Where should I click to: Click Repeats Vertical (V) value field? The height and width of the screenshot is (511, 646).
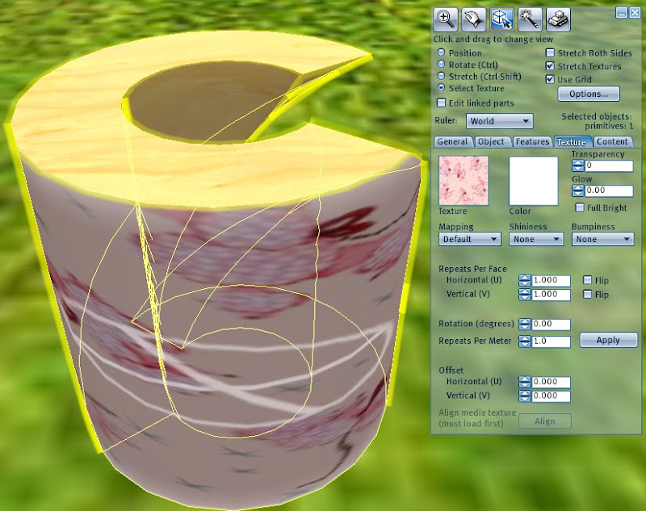point(551,295)
